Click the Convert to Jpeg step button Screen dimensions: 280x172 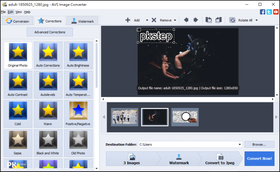tap(220, 159)
